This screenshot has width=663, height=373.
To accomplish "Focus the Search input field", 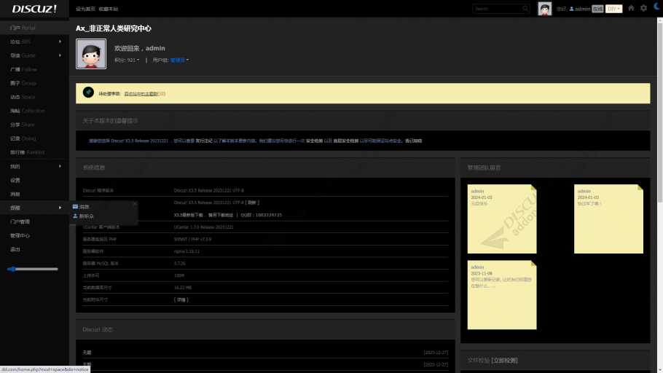I will [x=497, y=9].
